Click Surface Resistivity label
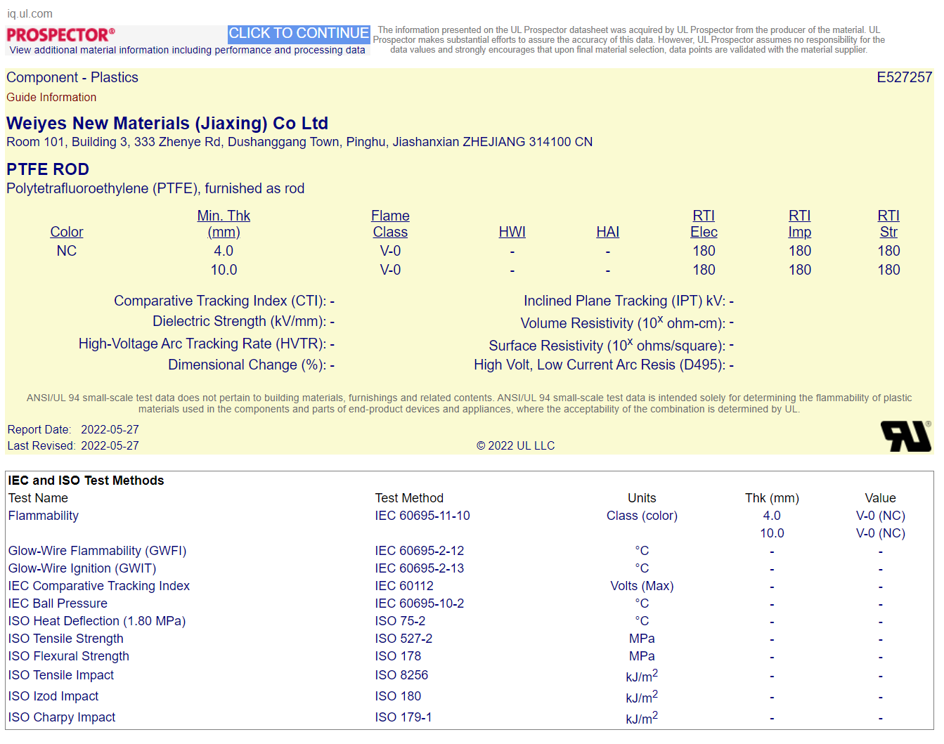This screenshot has height=744, width=944. pos(607,345)
